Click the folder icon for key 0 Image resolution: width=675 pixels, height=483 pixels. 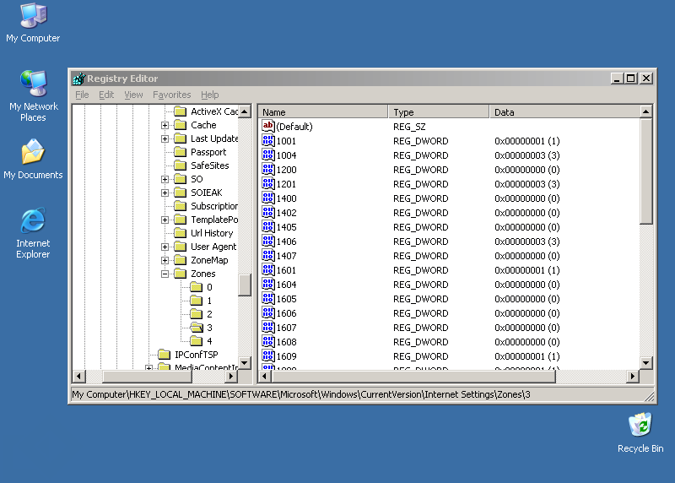click(x=197, y=287)
